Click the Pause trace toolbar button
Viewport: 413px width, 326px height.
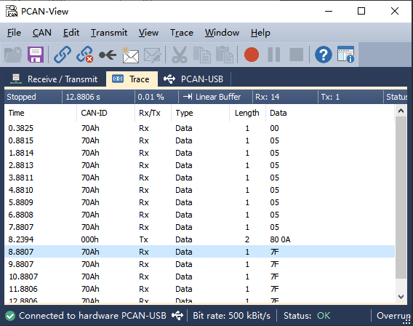[x=273, y=55]
